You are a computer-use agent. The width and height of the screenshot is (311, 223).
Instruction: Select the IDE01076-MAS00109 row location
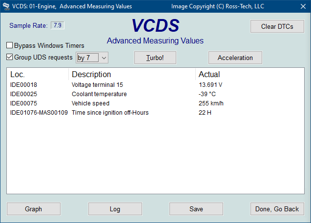point(39,113)
